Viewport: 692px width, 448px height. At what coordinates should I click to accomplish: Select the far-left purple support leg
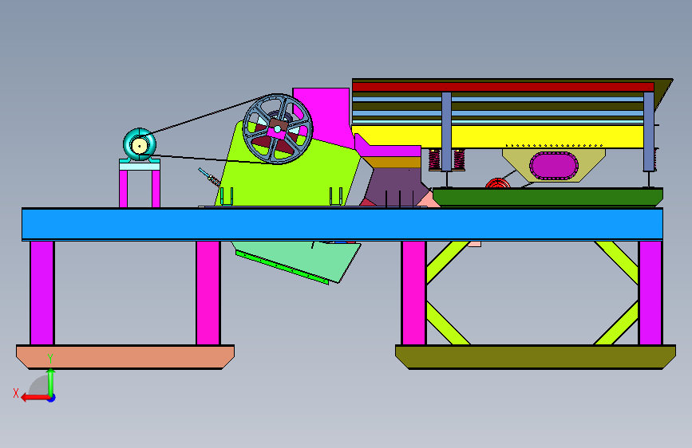pos(42,293)
